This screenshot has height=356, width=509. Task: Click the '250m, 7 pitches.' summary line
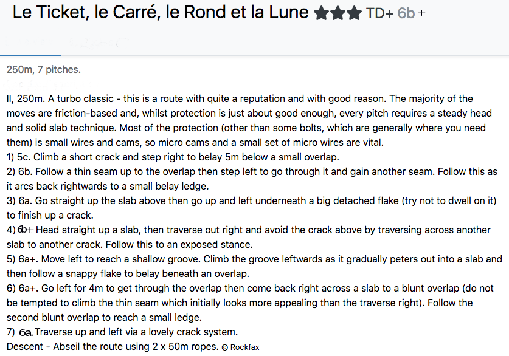(x=44, y=69)
